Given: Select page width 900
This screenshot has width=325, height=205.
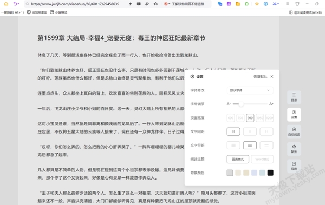Looking at the screenshot, I should click(x=250, y=118).
